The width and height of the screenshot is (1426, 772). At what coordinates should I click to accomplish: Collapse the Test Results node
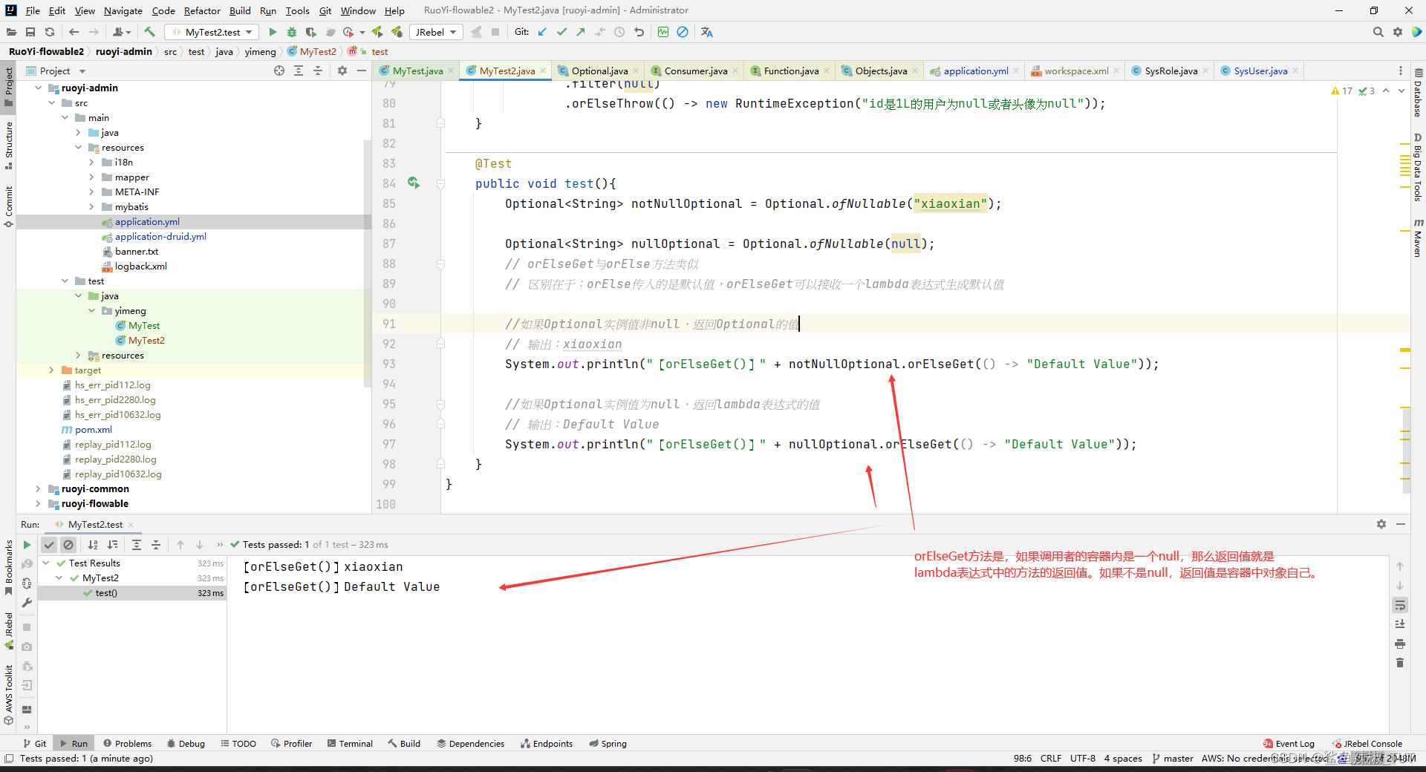[x=46, y=563]
